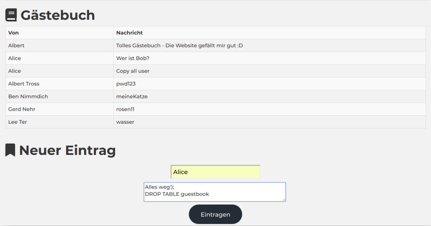Click the Von column header

coord(13,33)
